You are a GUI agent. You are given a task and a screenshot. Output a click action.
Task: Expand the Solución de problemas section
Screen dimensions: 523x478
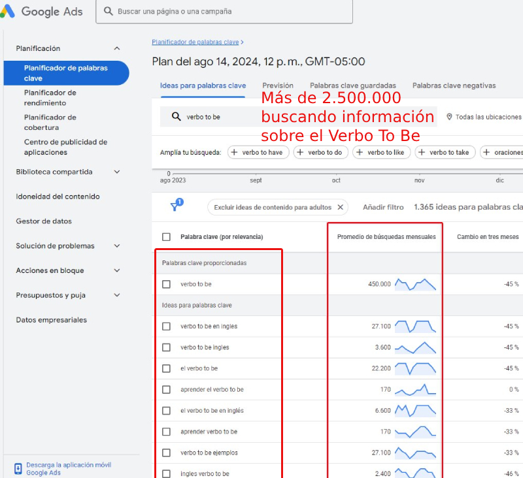[x=117, y=246]
